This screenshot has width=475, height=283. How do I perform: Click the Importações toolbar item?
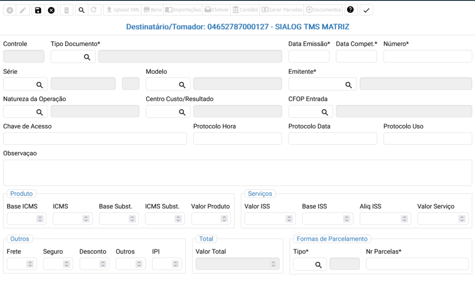(183, 10)
